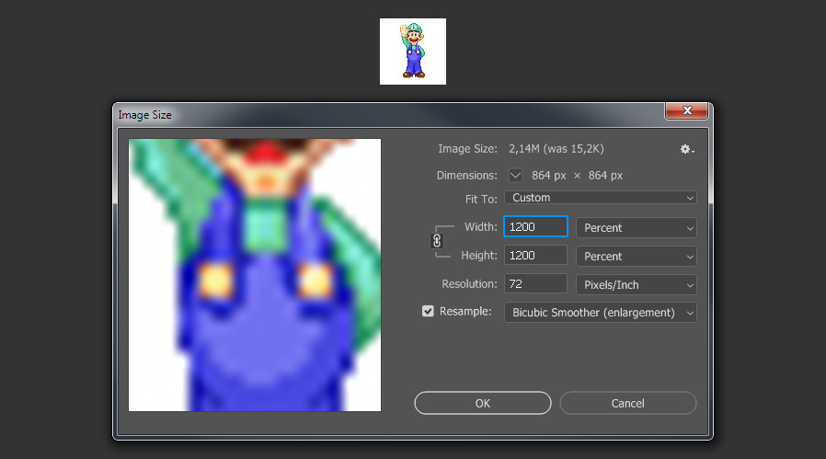Click the small Luigi sprite image on canvas
826x459 pixels.
coord(413,52)
